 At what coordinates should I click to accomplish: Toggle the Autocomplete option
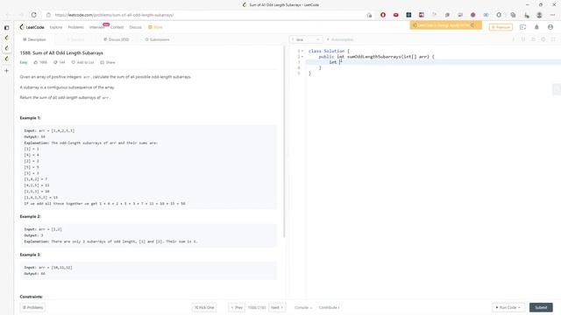pyautogui.click(x=340, y=39)
